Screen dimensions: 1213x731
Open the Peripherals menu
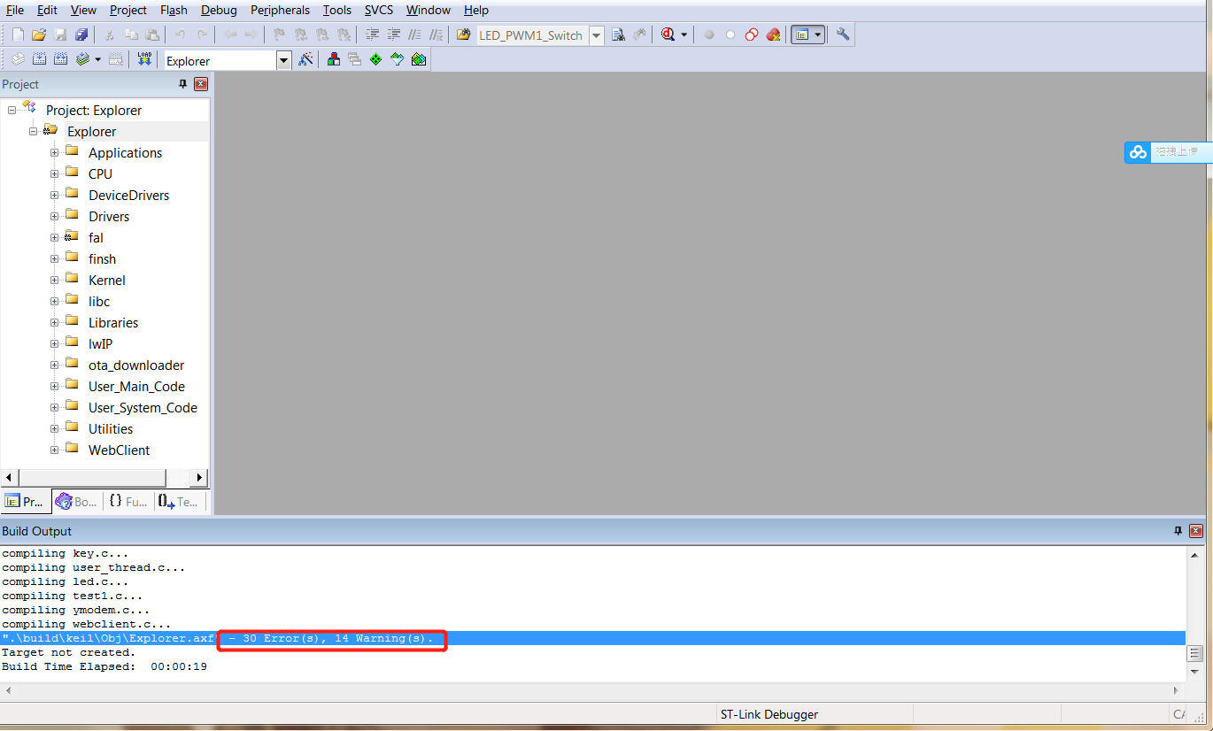(x=280, y=10)
